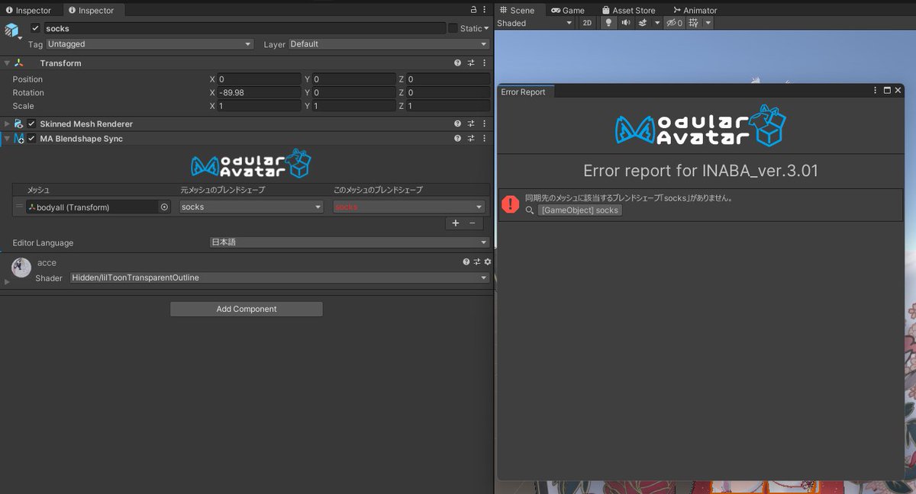Viewport: 916px width, 494px height.
Task: Toggle 2D view mode in Scene
Action: pos(587,23)
